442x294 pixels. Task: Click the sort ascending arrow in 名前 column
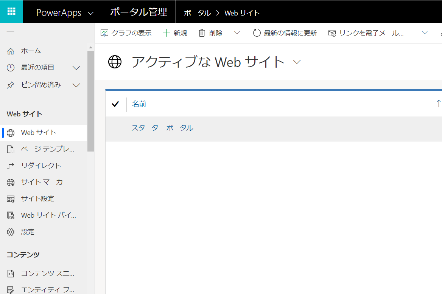point(438,104)
